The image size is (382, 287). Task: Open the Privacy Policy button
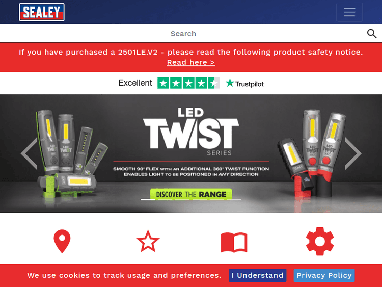[x=324, y=275]
